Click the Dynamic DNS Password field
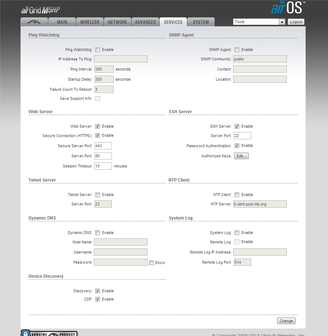This screenshot has height=336, width=328. click(121, 262)
